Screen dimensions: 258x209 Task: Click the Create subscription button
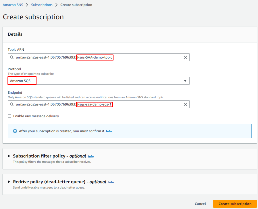click(x=235, y=204)
